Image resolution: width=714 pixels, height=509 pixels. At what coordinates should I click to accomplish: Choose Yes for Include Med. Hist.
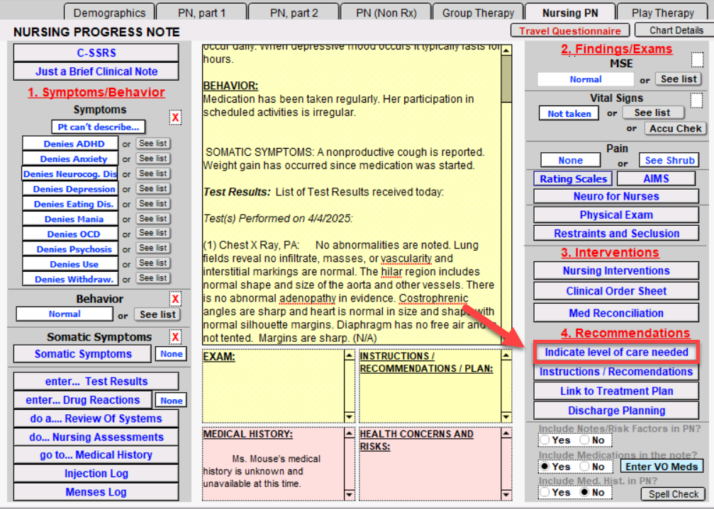pyautogui.click(x=545, y=492)
